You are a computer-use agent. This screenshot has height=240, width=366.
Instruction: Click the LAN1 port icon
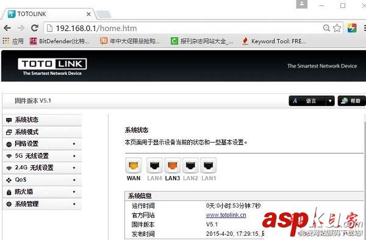click(x=209, y=166)
